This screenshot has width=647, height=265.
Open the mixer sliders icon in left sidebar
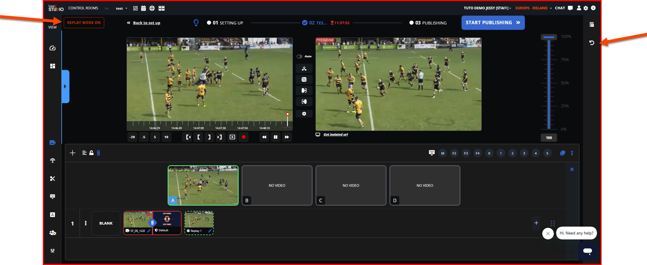tap(52, 251)
